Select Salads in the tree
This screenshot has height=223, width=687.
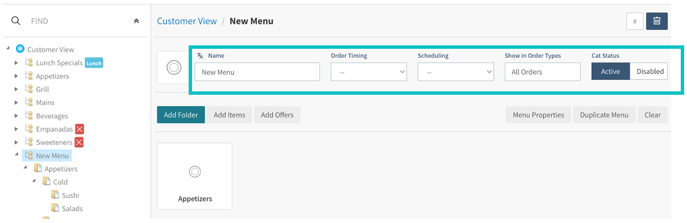tap(72, 208)
